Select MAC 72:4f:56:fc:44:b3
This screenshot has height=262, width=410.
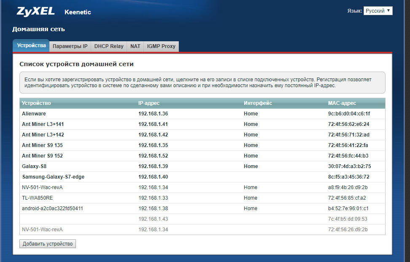(348, 156)
